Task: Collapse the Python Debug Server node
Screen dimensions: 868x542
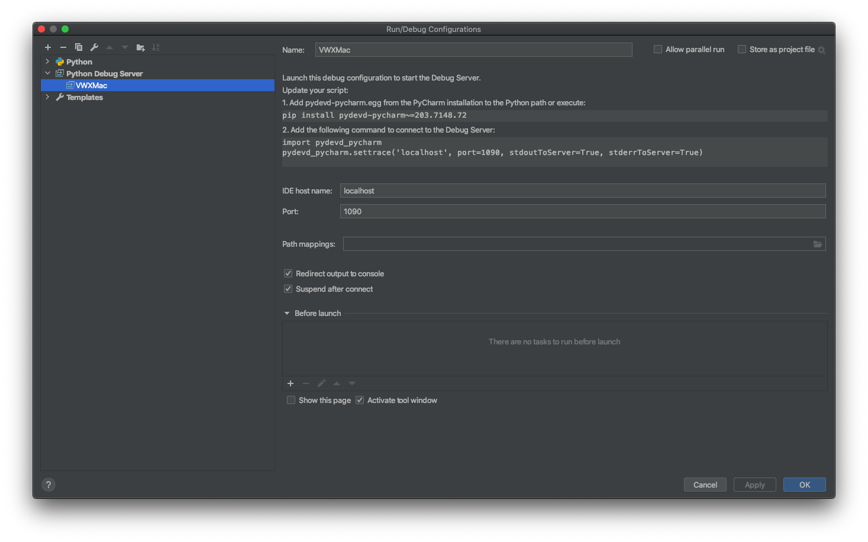Action: pyautogui.click(x=47, y=73)
